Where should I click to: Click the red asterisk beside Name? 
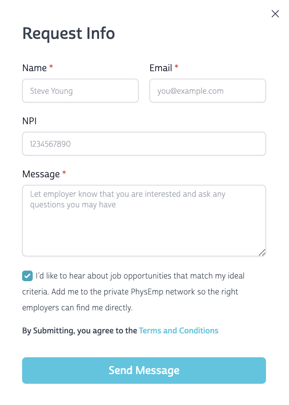(51, 67)
